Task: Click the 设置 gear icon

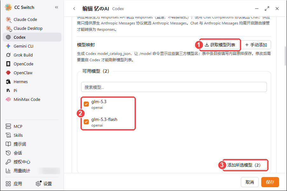Action: click(x=38, y=183)
